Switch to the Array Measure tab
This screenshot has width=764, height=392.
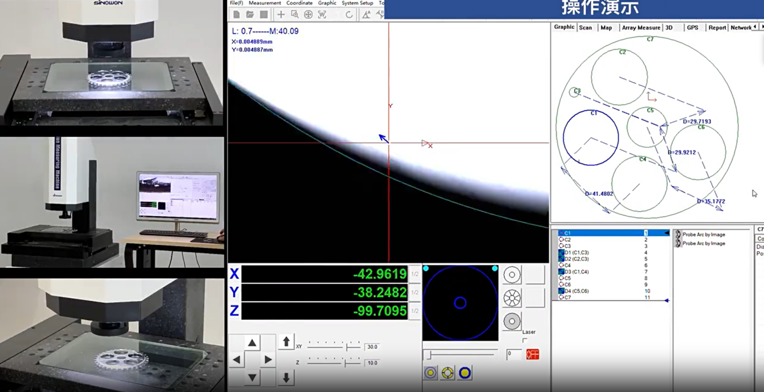641,28
